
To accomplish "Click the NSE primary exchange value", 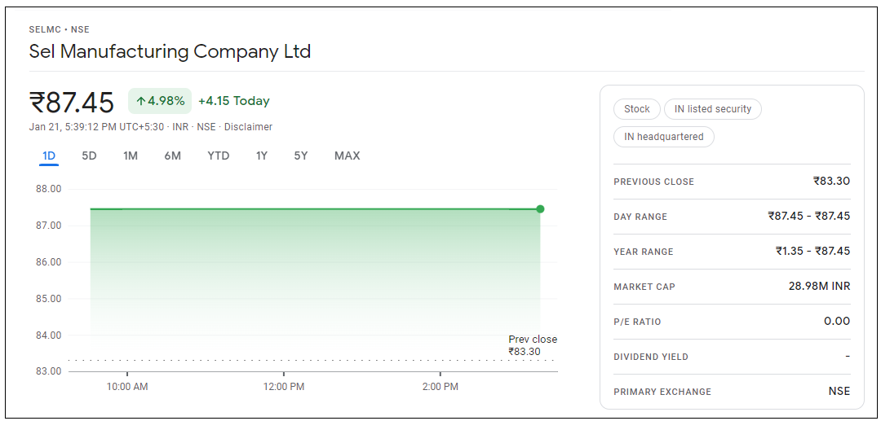I will pos(839,392).
